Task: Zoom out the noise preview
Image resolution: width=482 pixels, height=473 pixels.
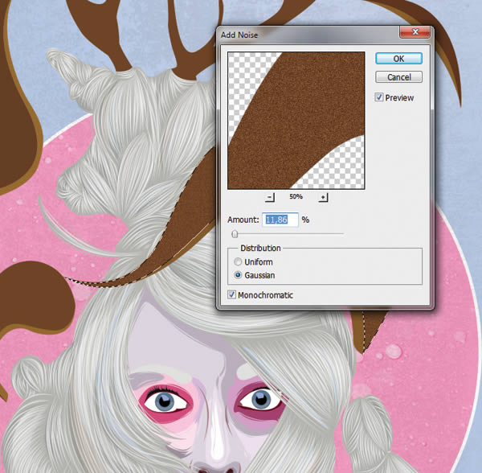Action: pyautogui.click(x=270, y=197)
